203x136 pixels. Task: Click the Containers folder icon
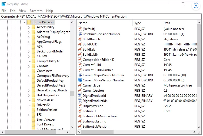point(34,71)
